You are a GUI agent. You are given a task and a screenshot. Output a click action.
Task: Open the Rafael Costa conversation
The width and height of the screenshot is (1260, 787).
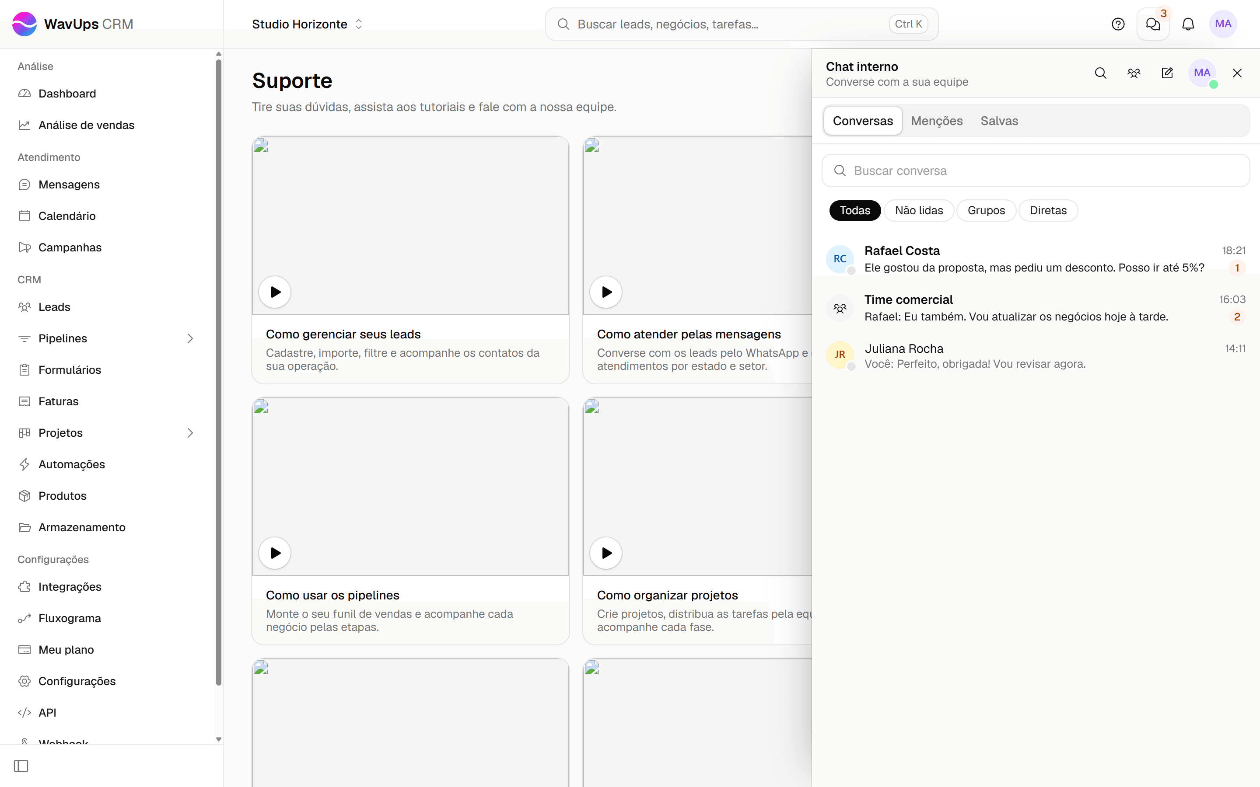click(1036, 259)
